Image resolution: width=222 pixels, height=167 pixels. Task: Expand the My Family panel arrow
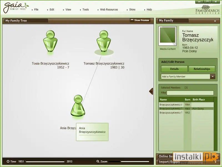pyautogui.click(x=215, y=21)
